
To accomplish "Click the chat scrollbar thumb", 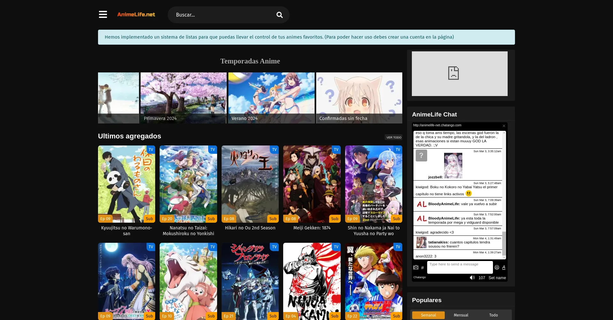I will [x=504, y=243].
